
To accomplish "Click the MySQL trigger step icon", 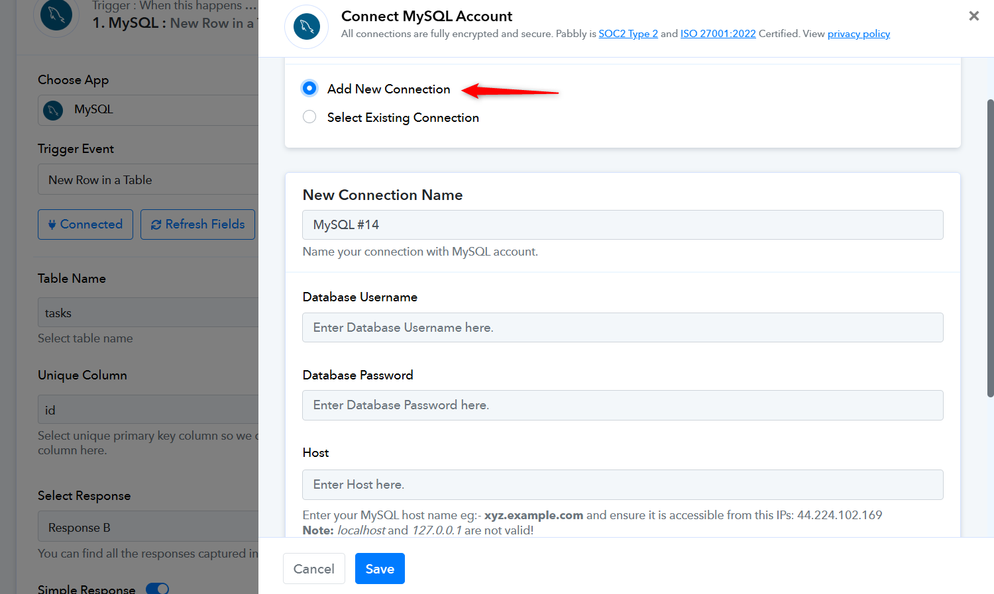I will [x=56, y=16].
